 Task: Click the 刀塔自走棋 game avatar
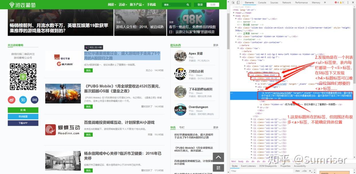(180, 74)
